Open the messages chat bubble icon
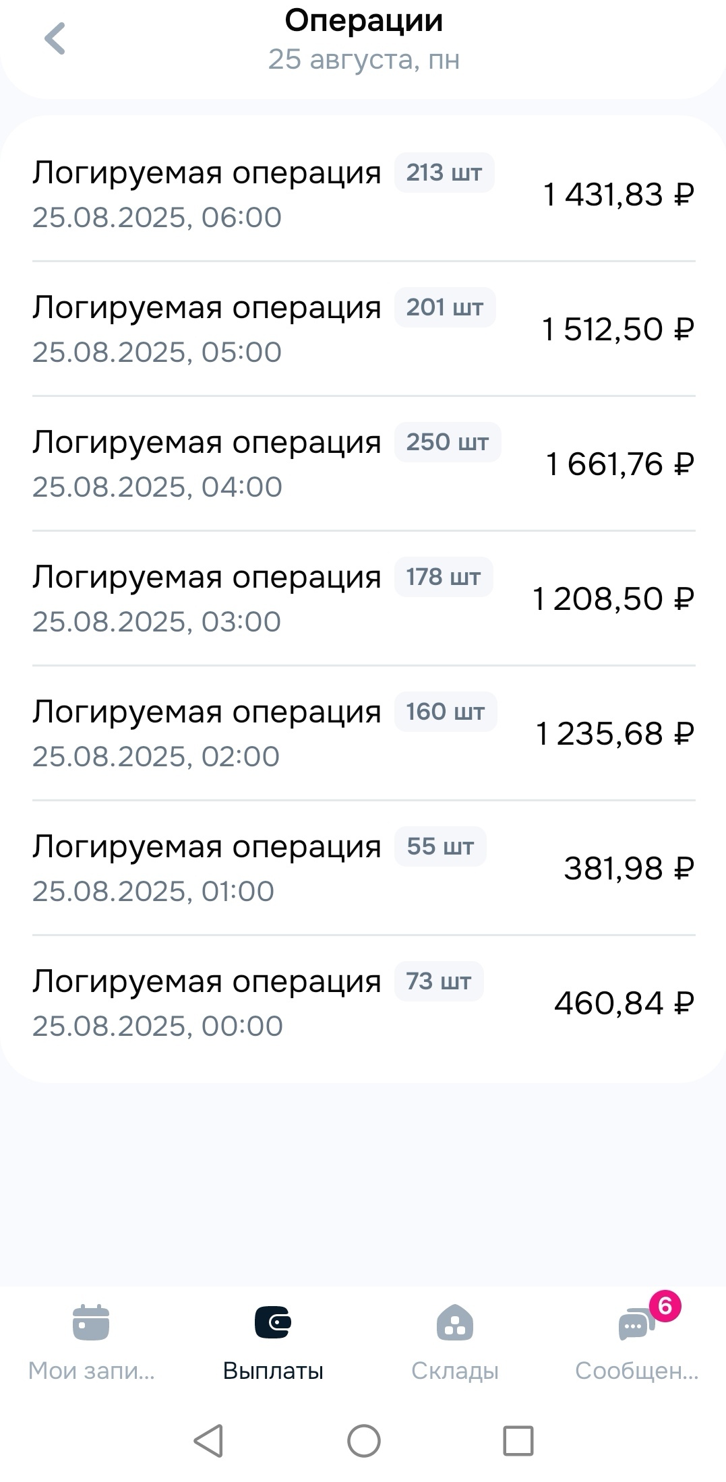The width and height of the screenshot is (726, 1482). [634, 1326]
